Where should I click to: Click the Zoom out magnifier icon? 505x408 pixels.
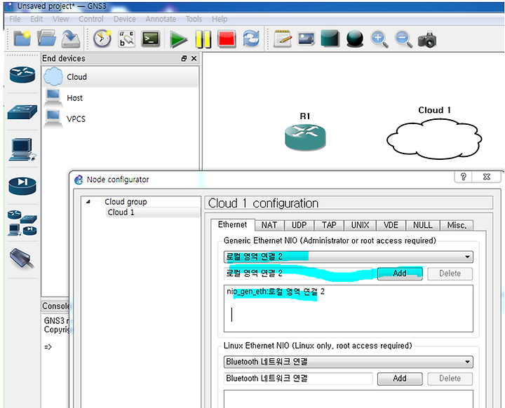click(404, 39)
